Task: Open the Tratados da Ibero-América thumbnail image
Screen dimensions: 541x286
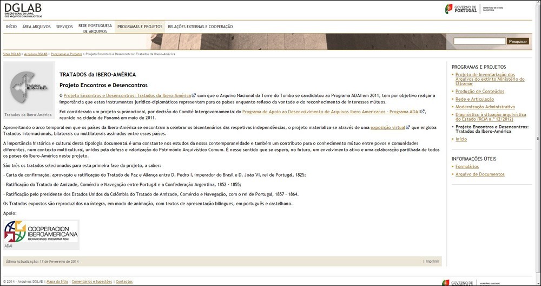Action: tap(28, 89)
